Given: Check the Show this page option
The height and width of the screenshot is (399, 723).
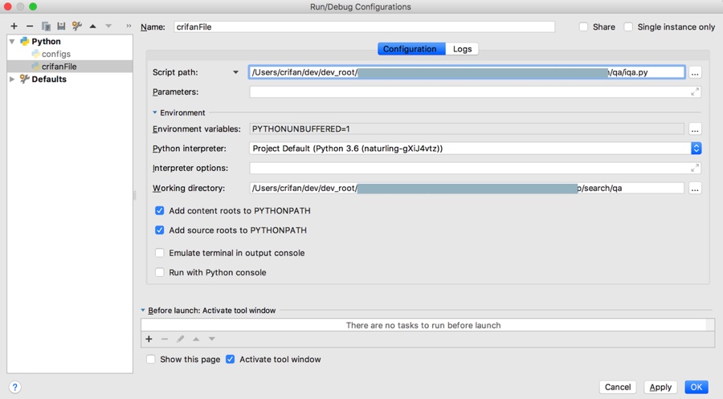Looking at the screenshot, I should [151, 359].
